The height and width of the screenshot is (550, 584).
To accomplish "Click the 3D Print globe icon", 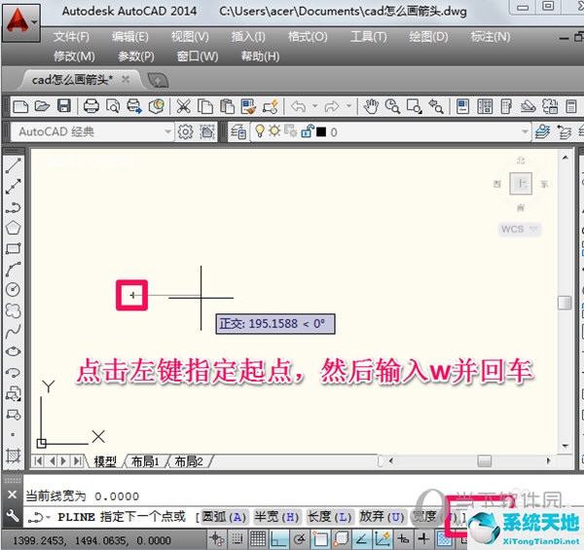I will point(157,106).
